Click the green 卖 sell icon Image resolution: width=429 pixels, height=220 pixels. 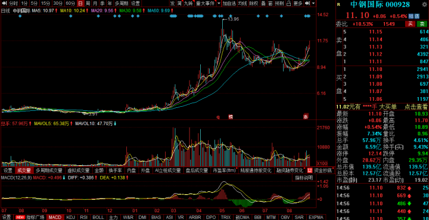click(x=422, y=24)
